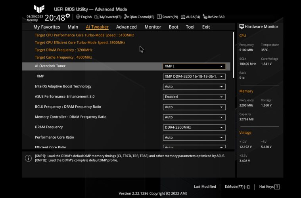This screenshot has width=301, height=198.
Task: Open Memory Controller DRAM Ratio dropdown
Action: [194, 117]
